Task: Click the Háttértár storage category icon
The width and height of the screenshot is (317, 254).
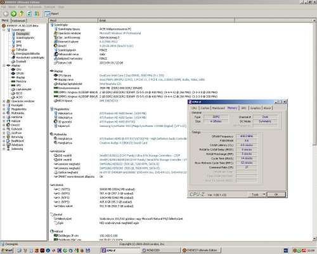Action: pyautogui.click(x=8, y=117)
